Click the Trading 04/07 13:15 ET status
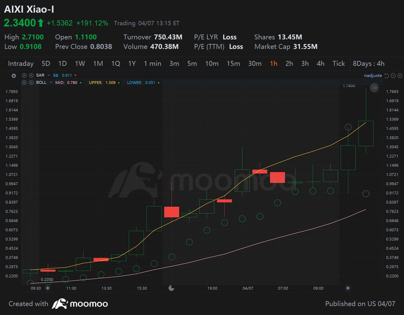The width and height of the screenshot is (404, 315). click(x=147, y=23)
